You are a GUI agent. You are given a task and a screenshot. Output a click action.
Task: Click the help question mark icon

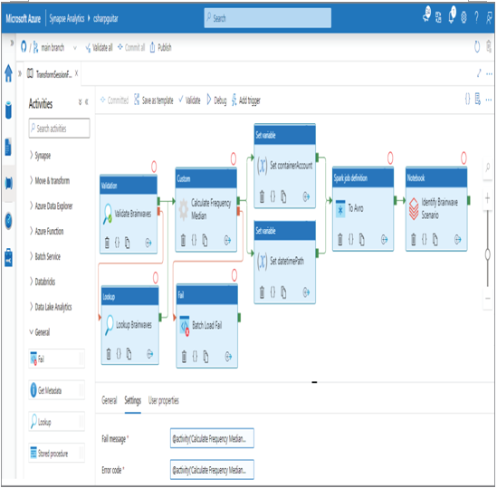(x=476, y=17)
